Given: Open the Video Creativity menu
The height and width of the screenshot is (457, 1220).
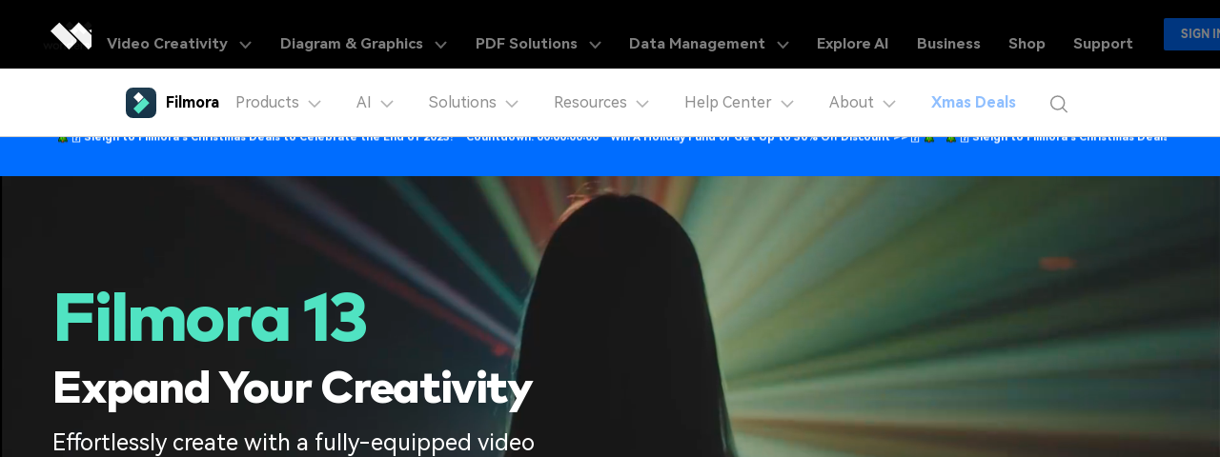Looking at the screenshot, I should [167, 44].
